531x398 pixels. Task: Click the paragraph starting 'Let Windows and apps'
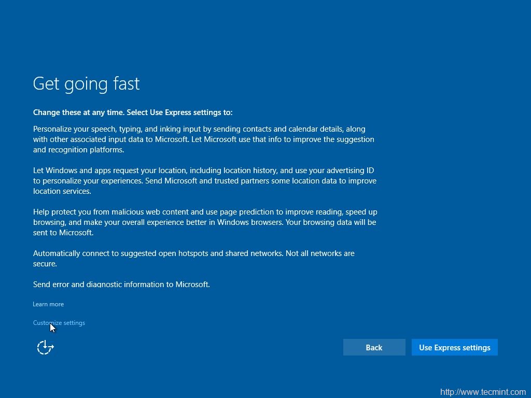(204, 181)
